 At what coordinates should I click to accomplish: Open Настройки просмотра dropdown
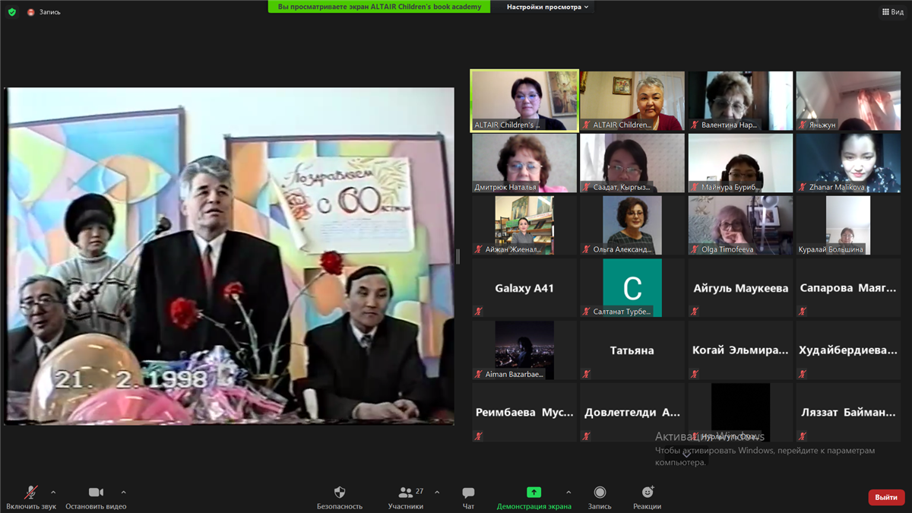point(548,7)
